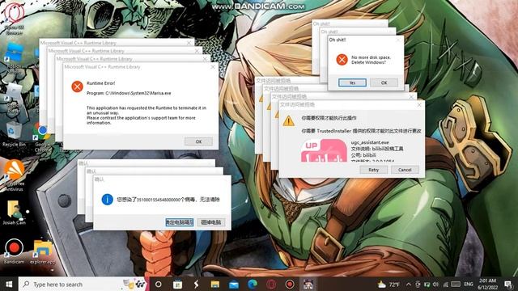
Task: Close the front Runtime Library dialog
Action: pos(213,66)
